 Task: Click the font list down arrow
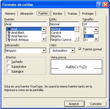click(44, 39)
